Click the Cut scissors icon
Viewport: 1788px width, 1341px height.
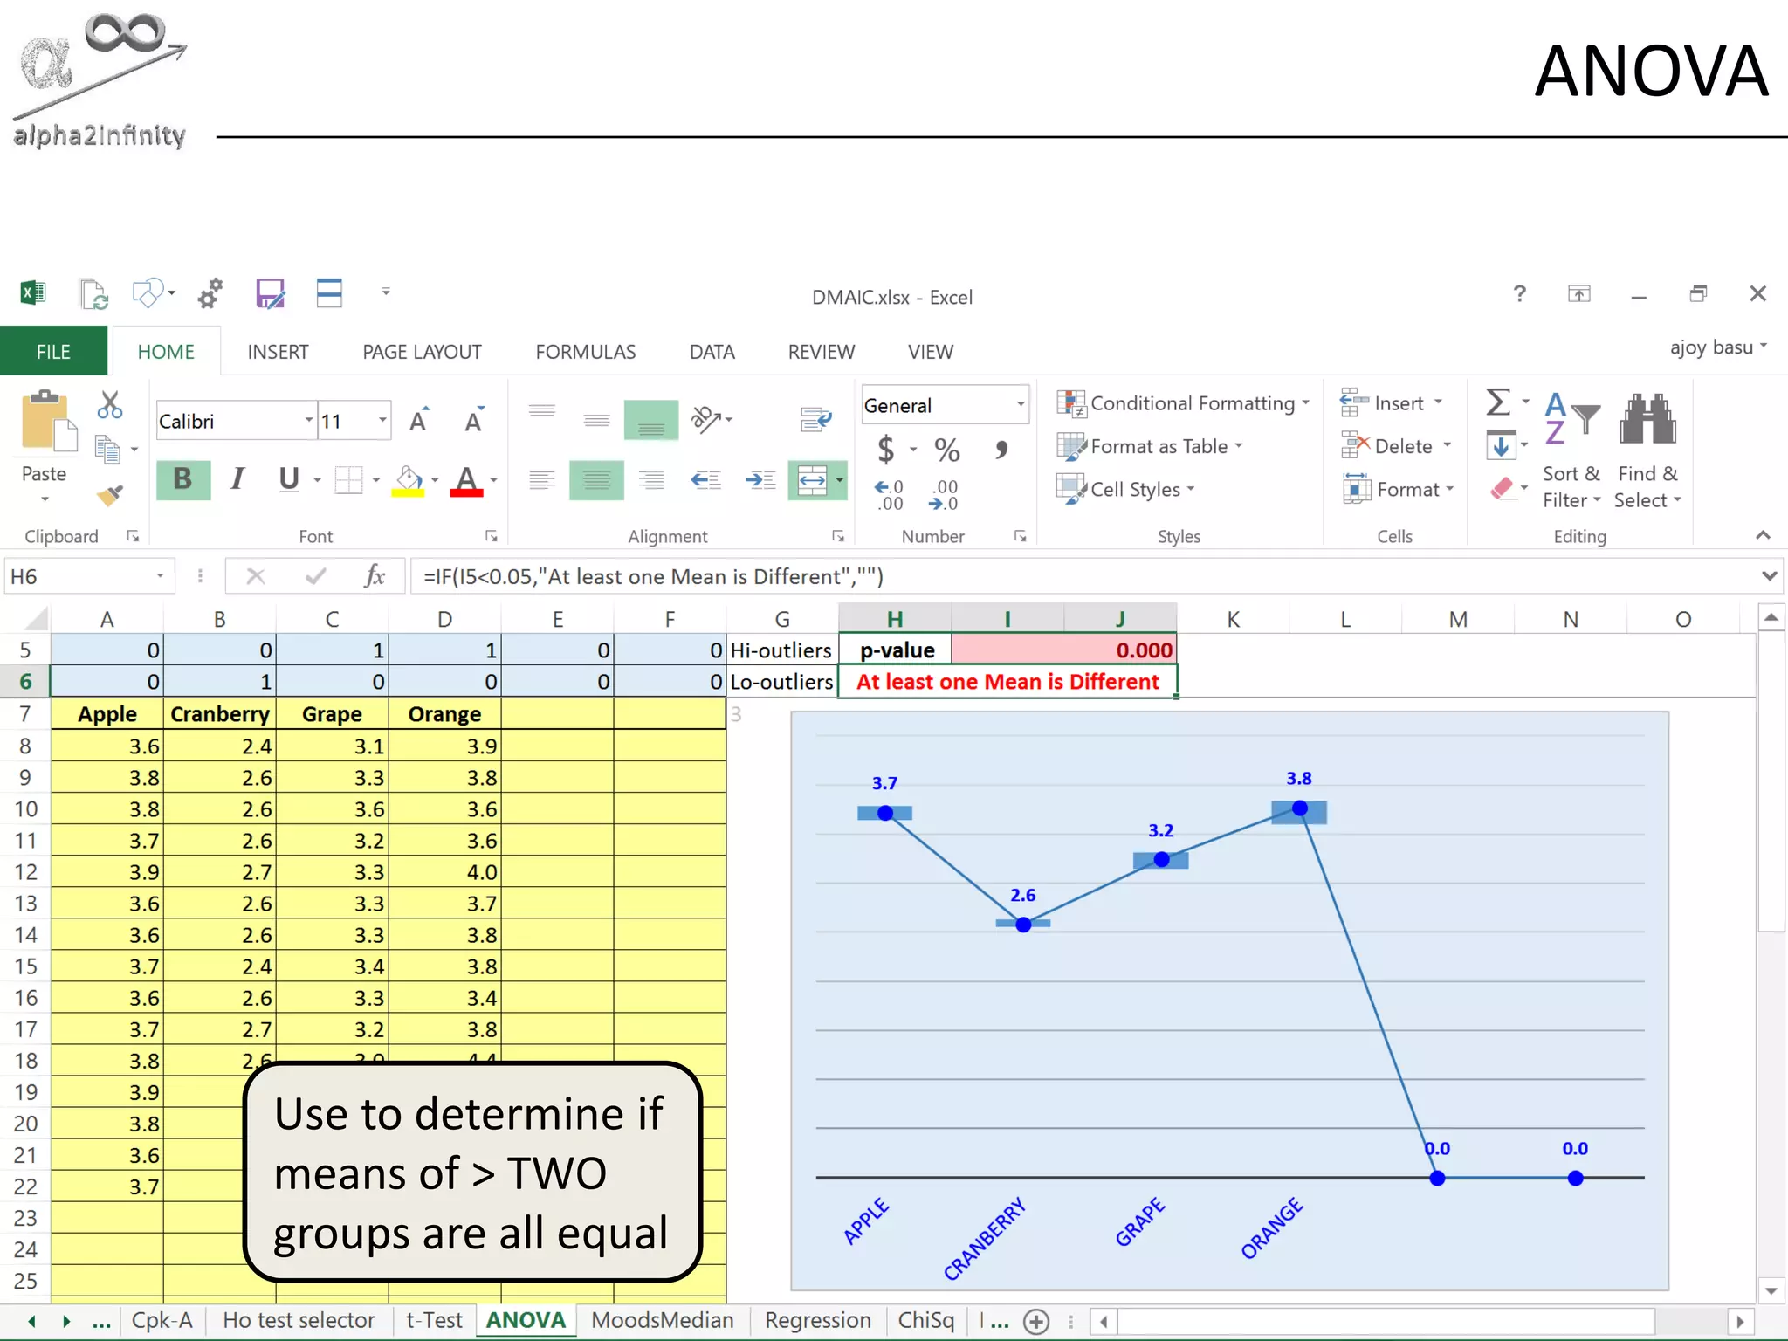[x=110, y=404]
